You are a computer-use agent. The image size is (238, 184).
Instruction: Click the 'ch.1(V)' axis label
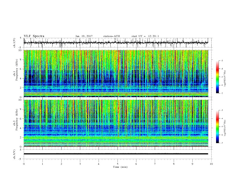coord(14,43)
